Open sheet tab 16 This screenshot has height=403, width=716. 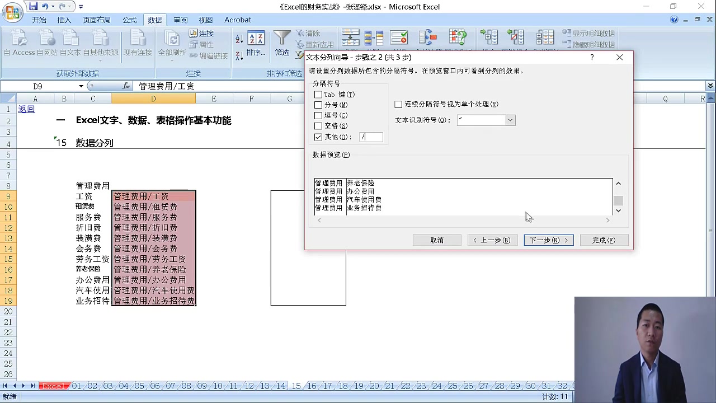pos(312,386)
